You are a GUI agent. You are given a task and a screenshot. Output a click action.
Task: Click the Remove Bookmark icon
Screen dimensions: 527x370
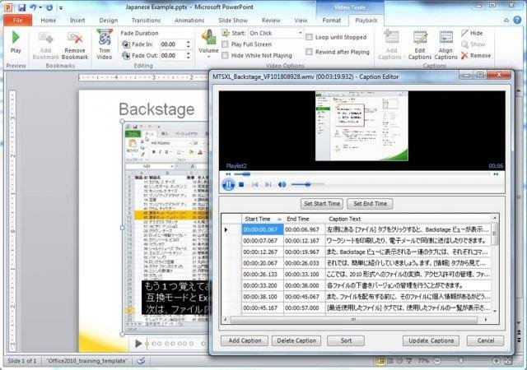point(75,38)
